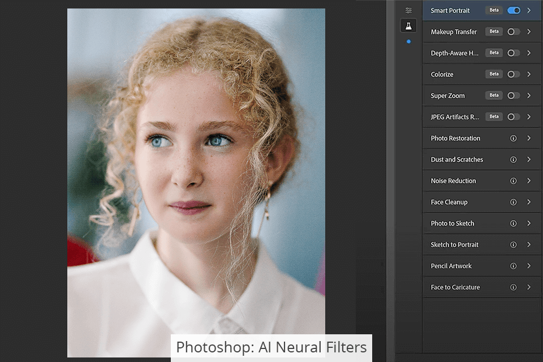Open the all filters list sliders icon
The height and width of the screenshot is (362, 543).
click(408, 10)
